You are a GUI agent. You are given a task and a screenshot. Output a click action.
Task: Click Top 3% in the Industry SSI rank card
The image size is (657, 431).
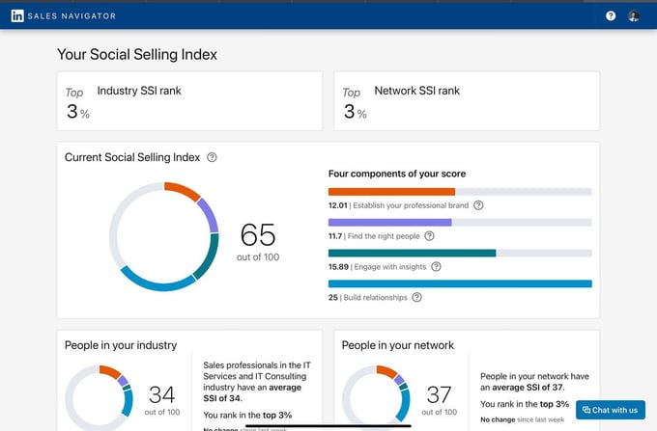[x=77, y=104]
